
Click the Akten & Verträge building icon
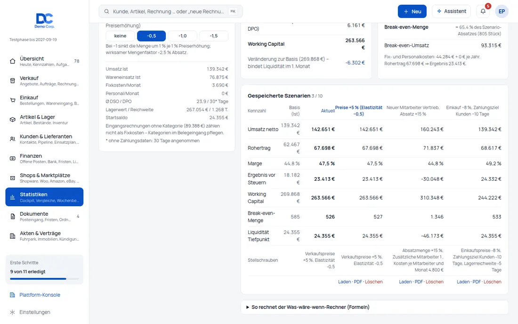click(13, 236)
